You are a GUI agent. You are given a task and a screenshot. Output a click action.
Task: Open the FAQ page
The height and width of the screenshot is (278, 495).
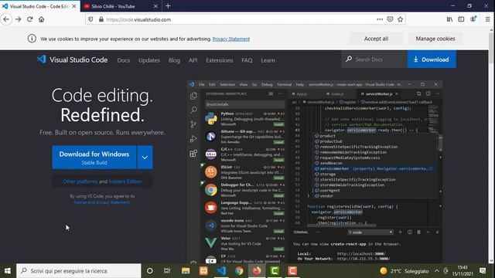coord(247,60)
